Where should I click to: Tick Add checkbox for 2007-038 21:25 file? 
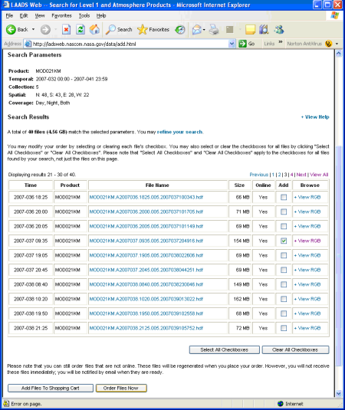click(284, 328)
